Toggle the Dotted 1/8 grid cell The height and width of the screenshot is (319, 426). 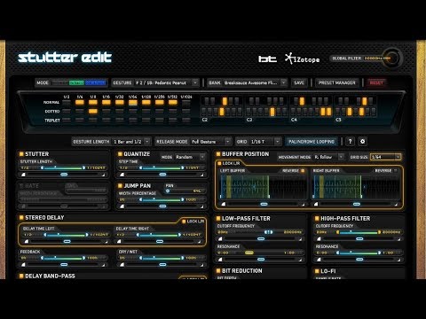[93, 111]
